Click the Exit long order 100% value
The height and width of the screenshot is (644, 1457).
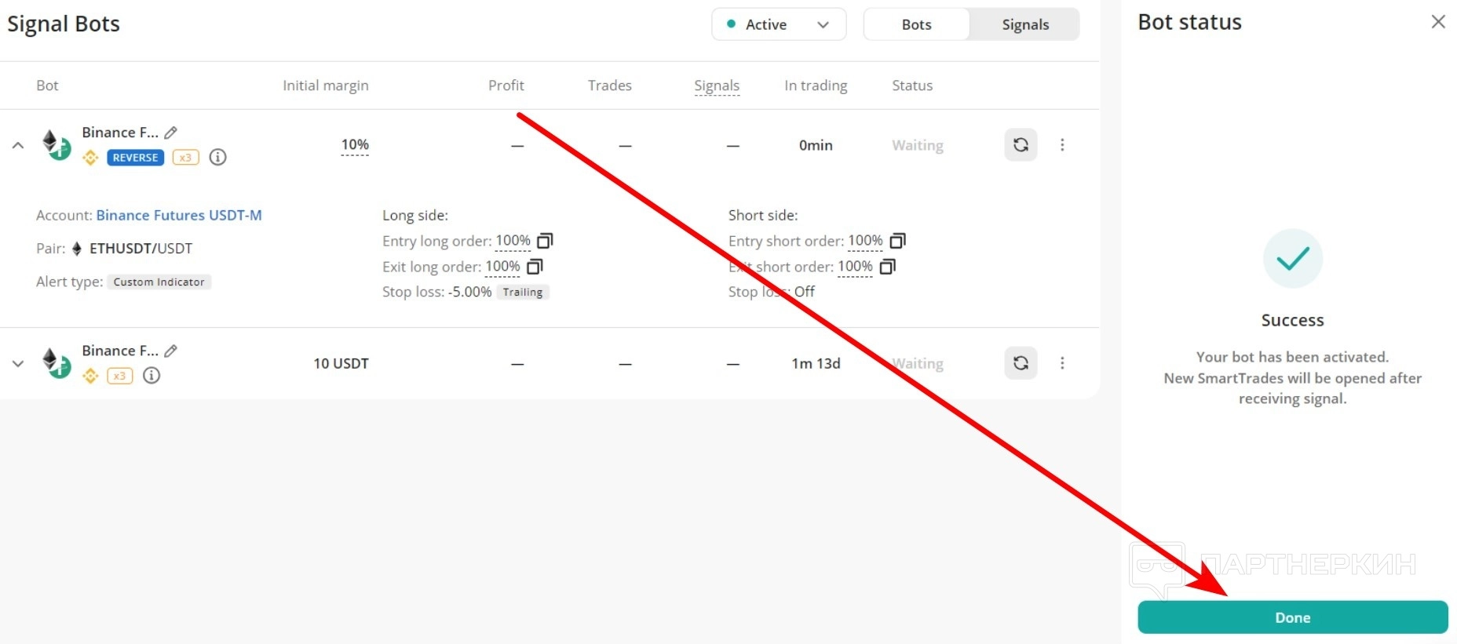coord(502,267)
